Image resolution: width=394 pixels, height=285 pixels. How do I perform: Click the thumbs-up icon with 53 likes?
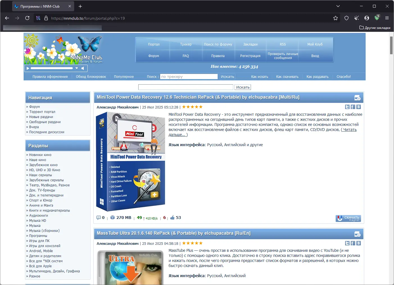pos(172,217)
